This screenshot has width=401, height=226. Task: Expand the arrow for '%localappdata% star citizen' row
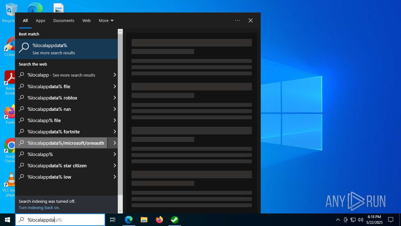tap(114, 165)
